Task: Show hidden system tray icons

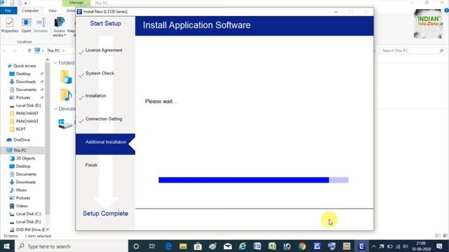Action: coord(374,246)
